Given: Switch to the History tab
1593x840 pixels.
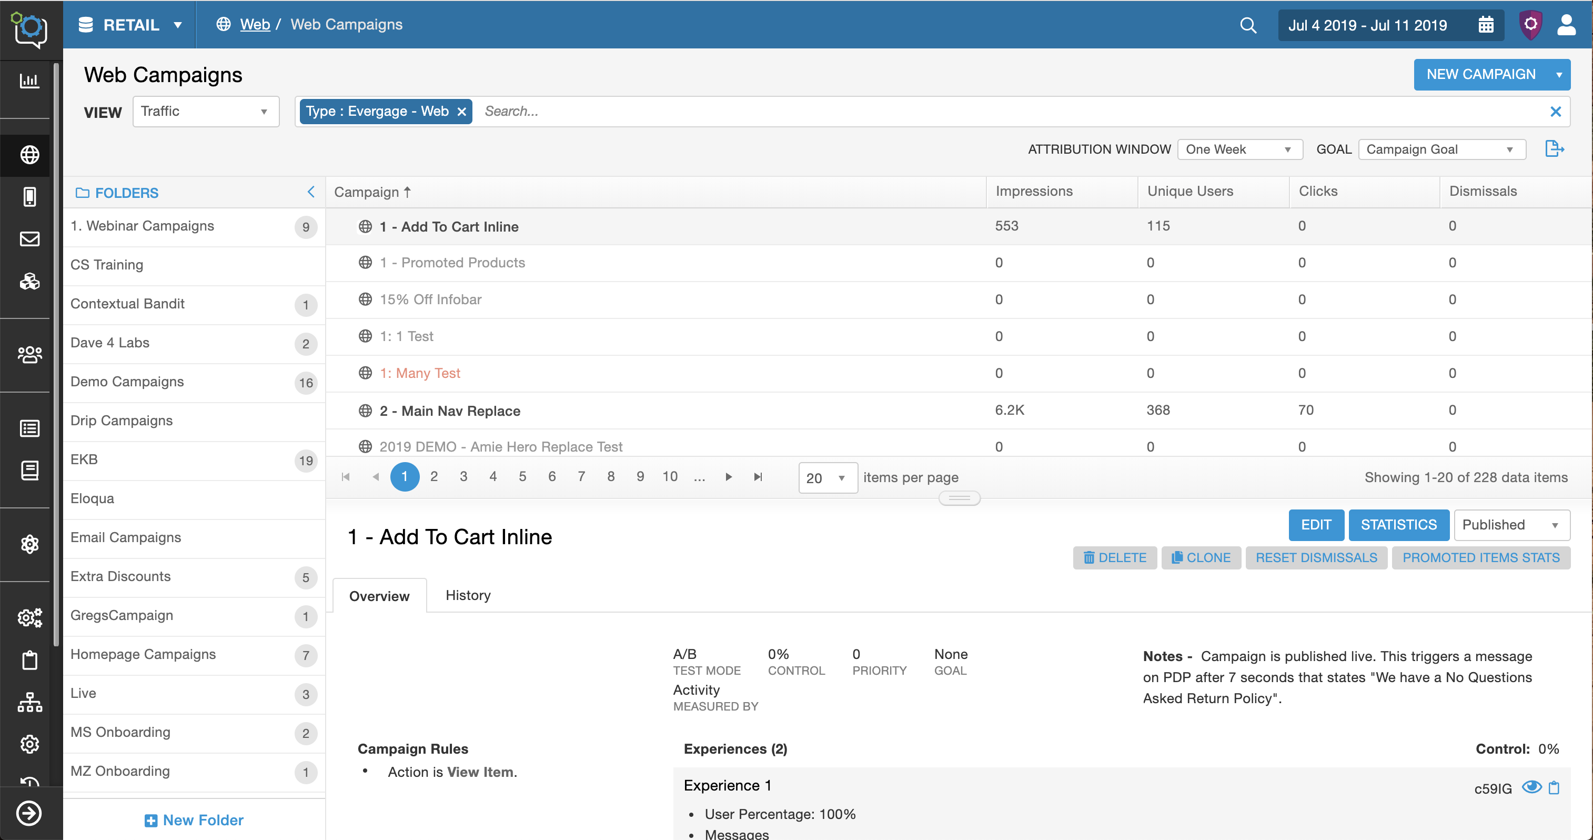Looking at the screenshot, I should coord(468,595).
